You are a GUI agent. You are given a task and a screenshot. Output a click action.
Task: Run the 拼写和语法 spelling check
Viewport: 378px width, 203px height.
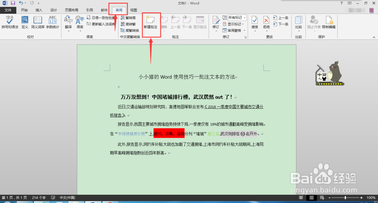pos(10,22)
